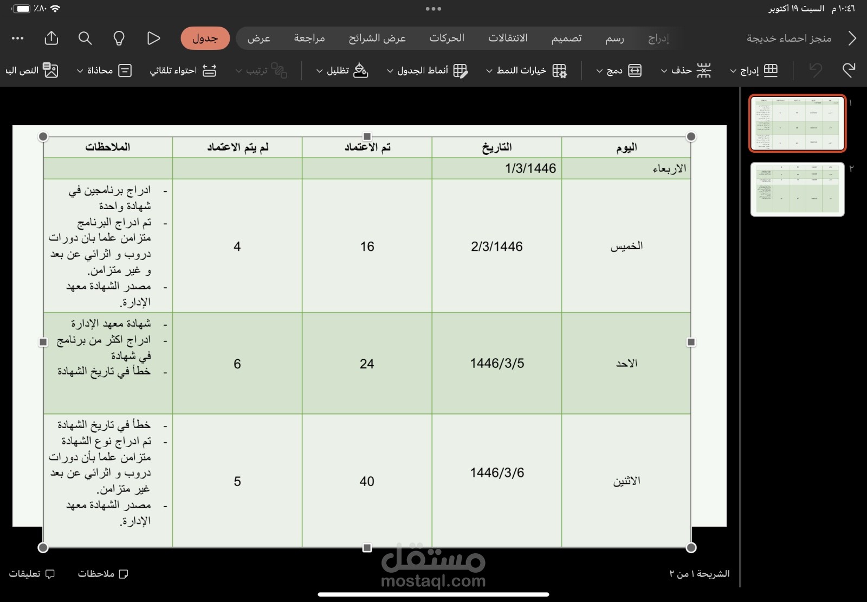This screenshot has height=602, width=867.
Task: Switch to the عرض الشرائح tab
Action: 377,38
